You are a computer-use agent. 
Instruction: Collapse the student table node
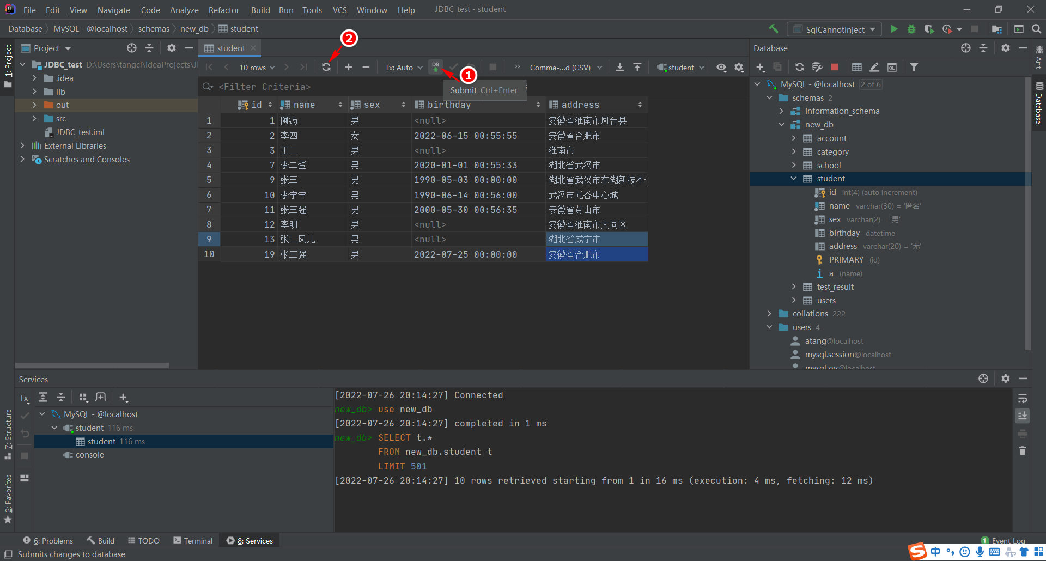[x=794, y=179]
